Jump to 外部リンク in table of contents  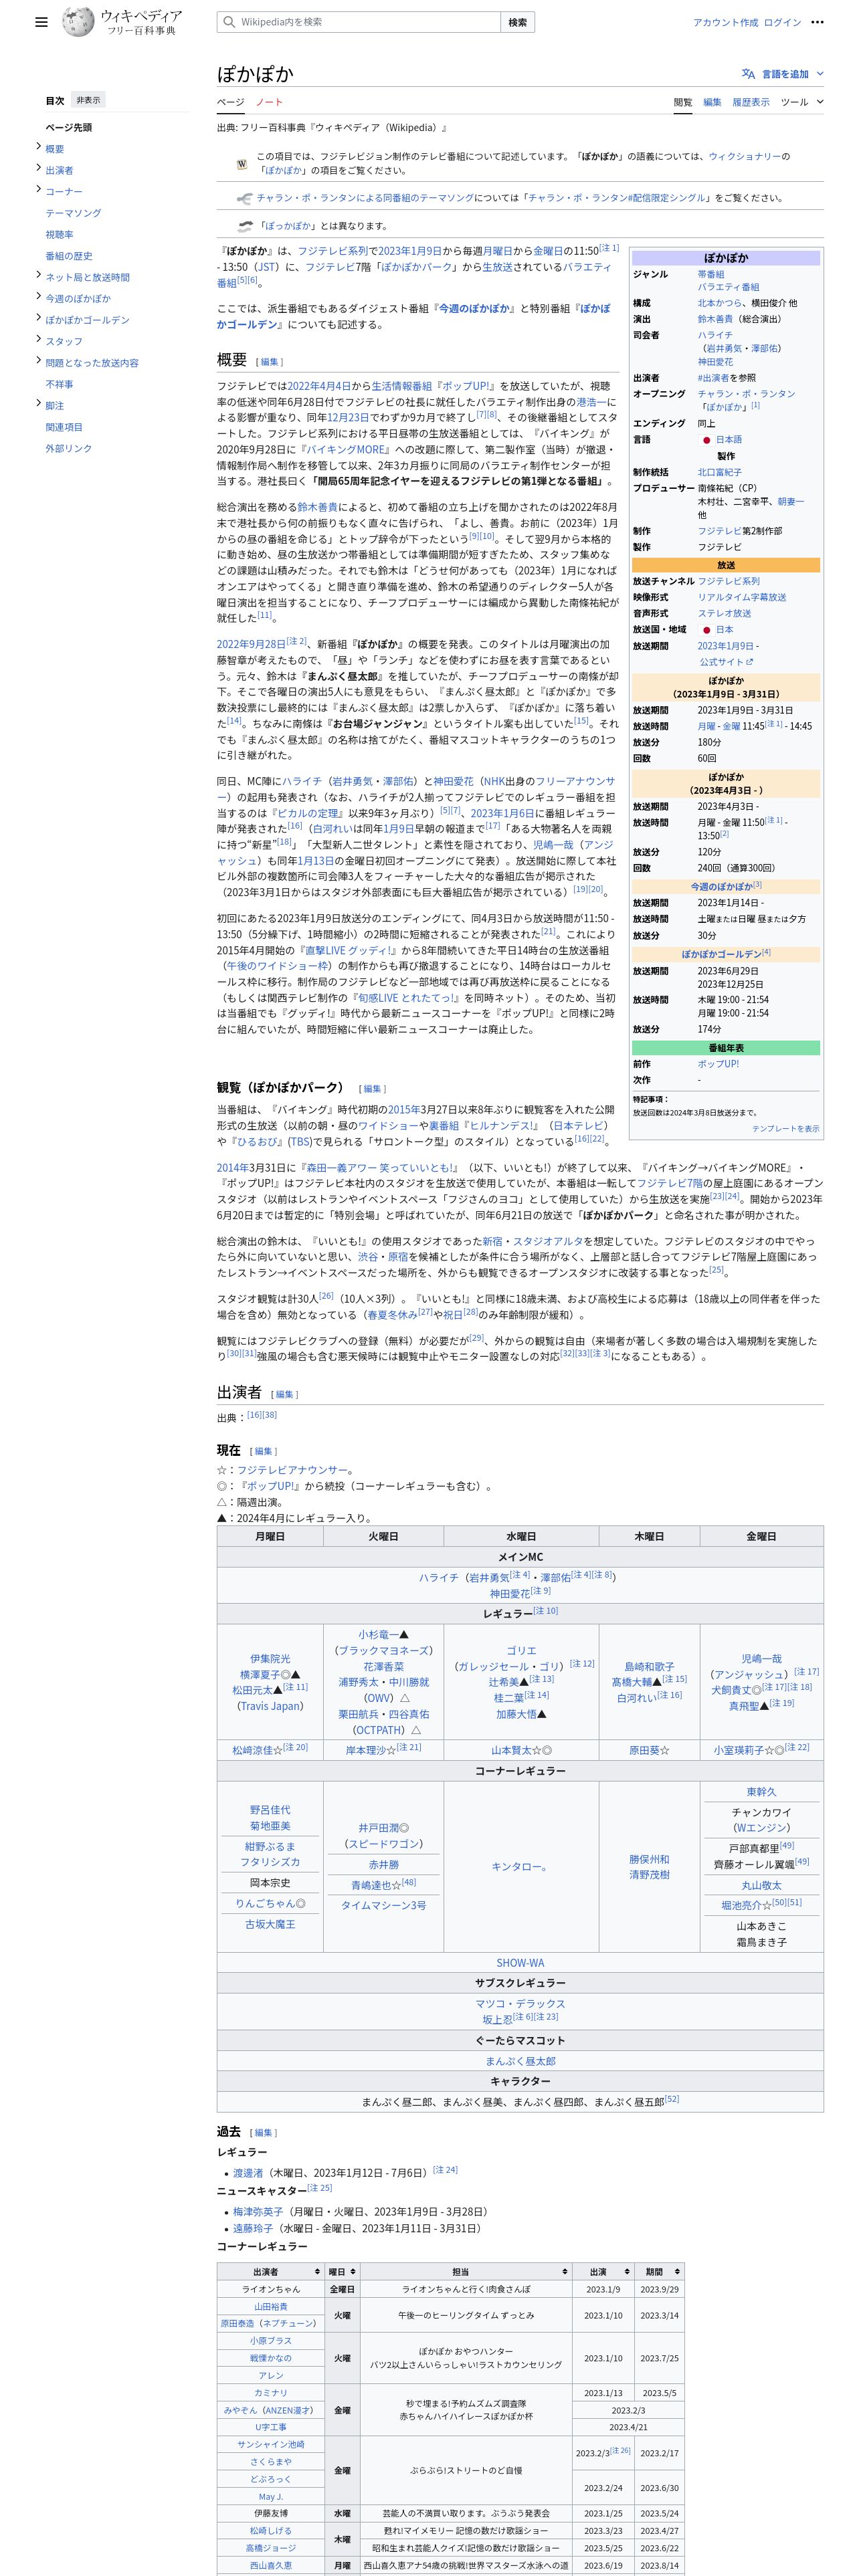pyautogui.click(x=68, y=448)
